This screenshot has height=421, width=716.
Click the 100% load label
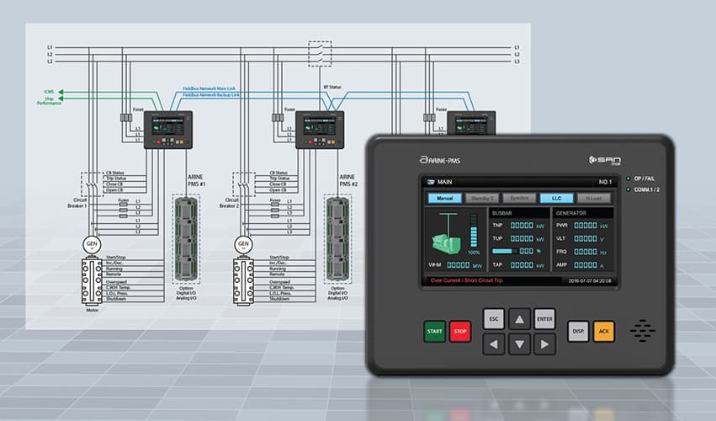coord(474,253)
